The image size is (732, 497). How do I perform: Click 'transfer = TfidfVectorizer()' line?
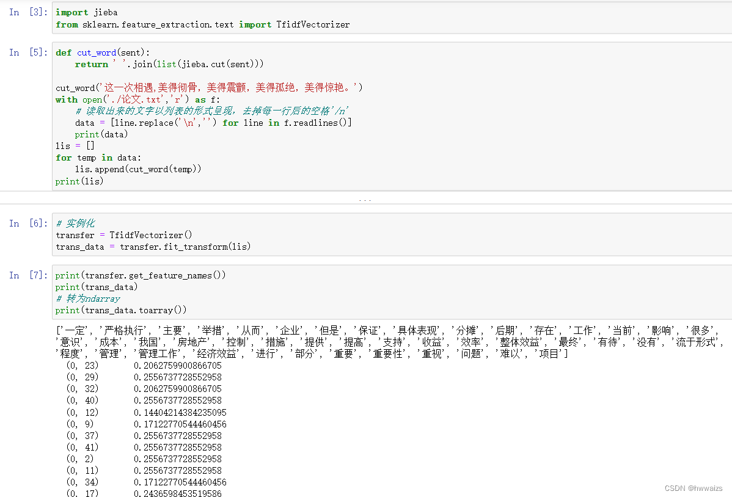point(123,234)
